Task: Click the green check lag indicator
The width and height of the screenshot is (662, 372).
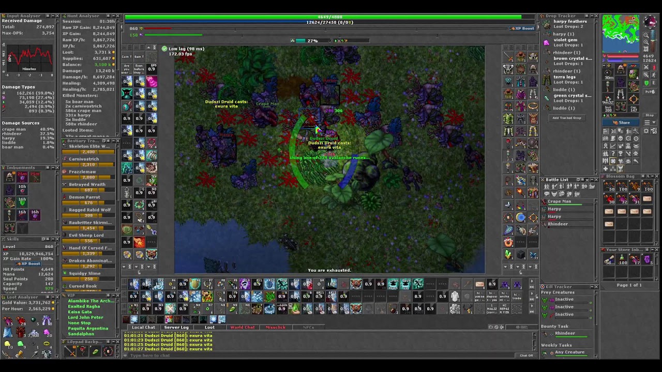Action: (164, 49)
